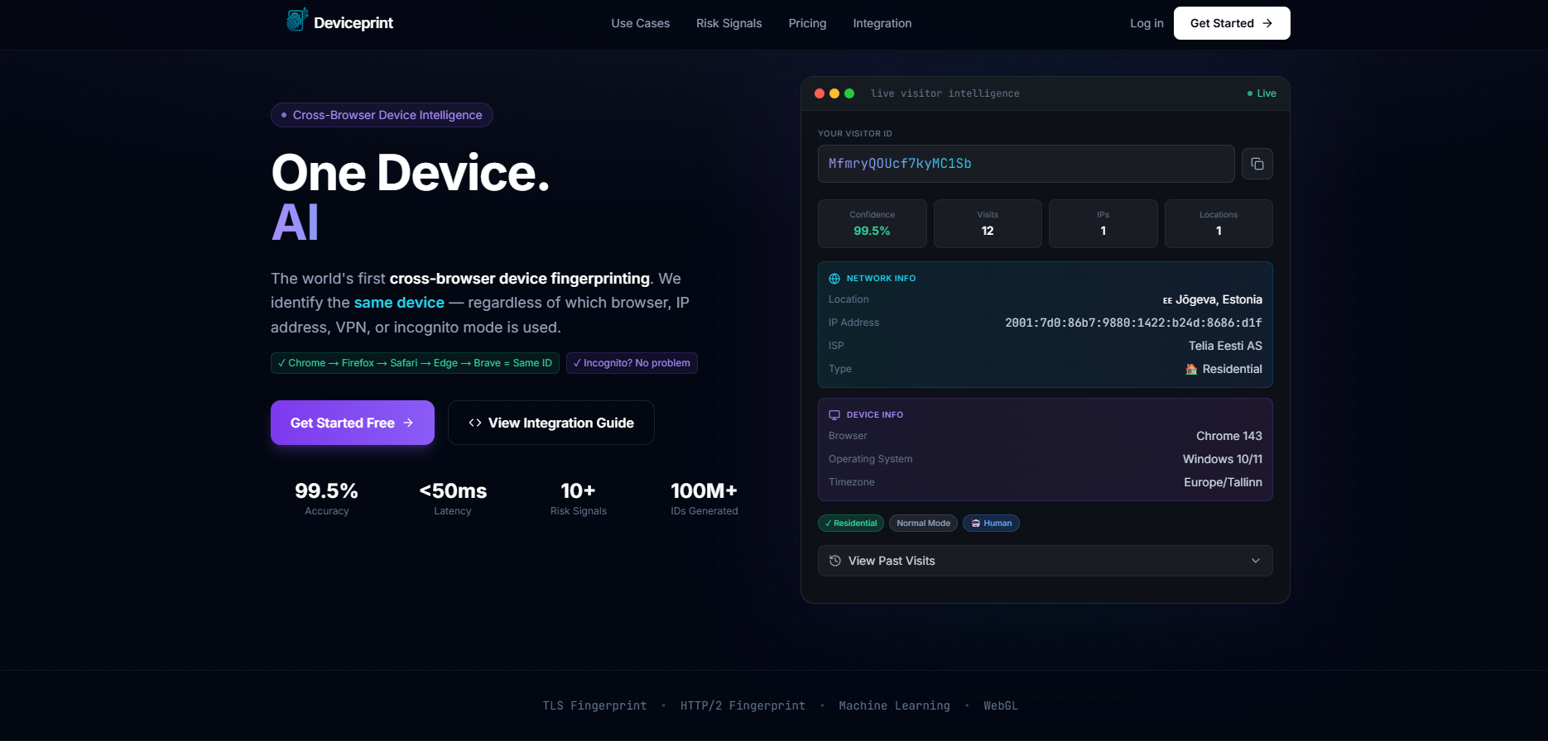Click the monitor icon beside Device Info
Image resolution: width=1548 pixels, height=741 pixels.
(834, 415)
